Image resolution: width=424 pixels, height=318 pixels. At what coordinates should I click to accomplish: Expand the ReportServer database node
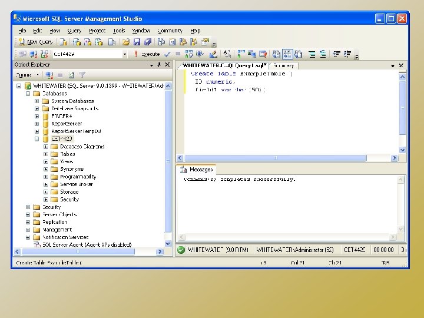click(x=37, y=124)
